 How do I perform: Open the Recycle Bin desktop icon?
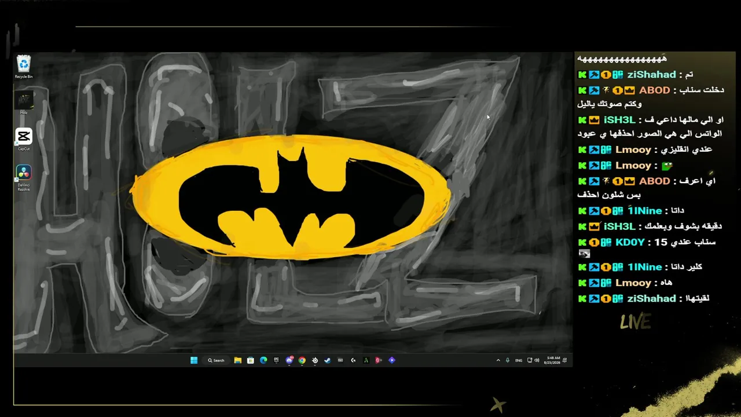(x=24, y=67)
